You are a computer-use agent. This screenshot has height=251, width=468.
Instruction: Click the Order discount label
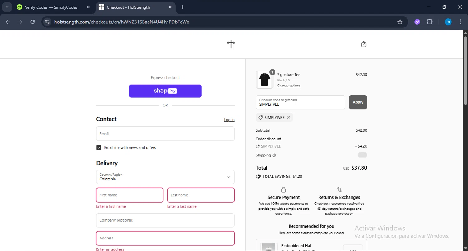(x=269, y=139)
